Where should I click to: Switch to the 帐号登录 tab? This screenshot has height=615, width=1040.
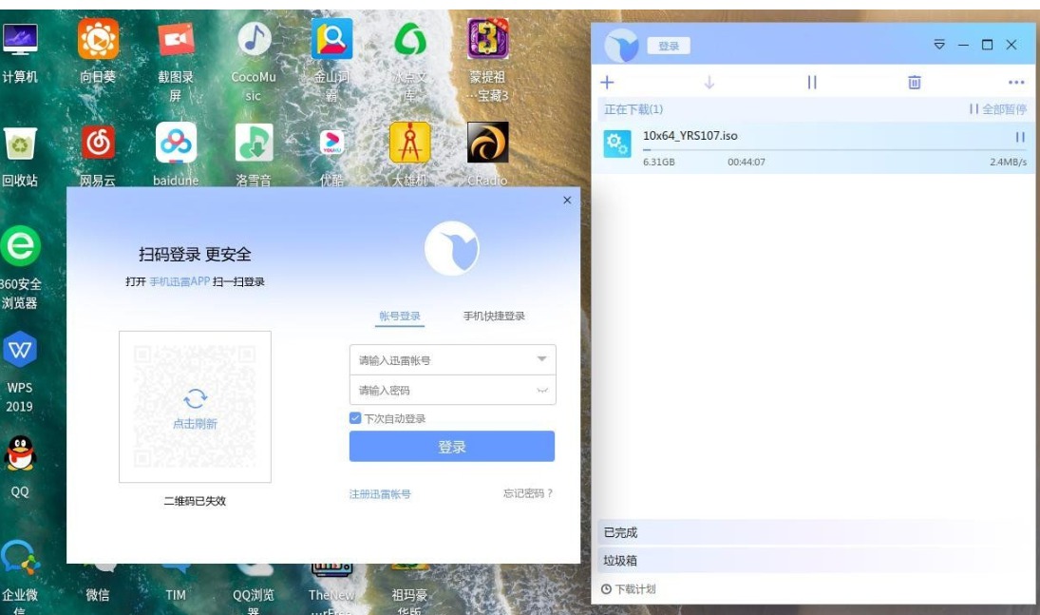(x=400, y=317)
